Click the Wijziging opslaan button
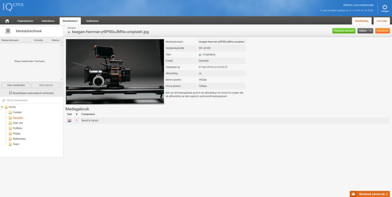This screenshot has width=392, height=197. click(x=344, y=31)
